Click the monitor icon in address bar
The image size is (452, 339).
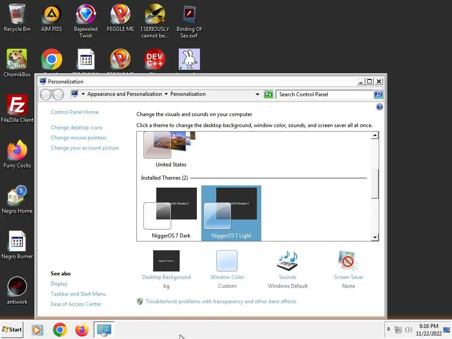[75, 94]
